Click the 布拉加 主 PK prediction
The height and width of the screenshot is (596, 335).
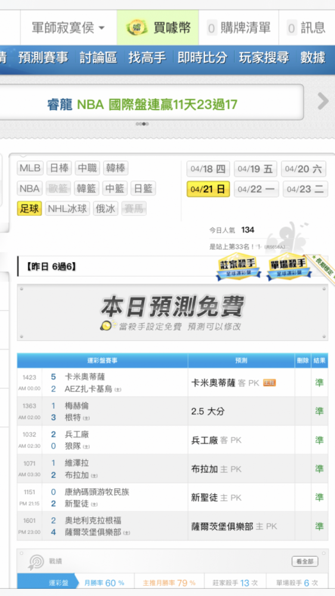(x=216, y=469)
